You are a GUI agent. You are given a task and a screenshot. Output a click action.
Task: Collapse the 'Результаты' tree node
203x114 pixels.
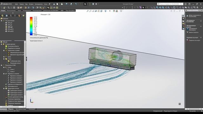(x=1, y=65)
